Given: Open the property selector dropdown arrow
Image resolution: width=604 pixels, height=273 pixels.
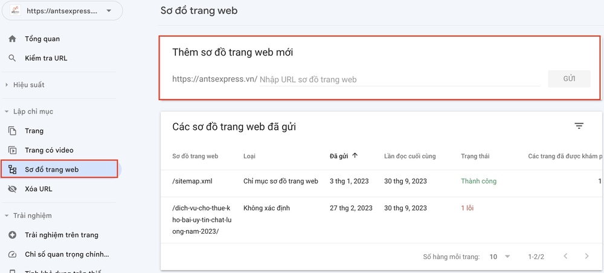Looking at the screenshot, I should pos(109,11).
